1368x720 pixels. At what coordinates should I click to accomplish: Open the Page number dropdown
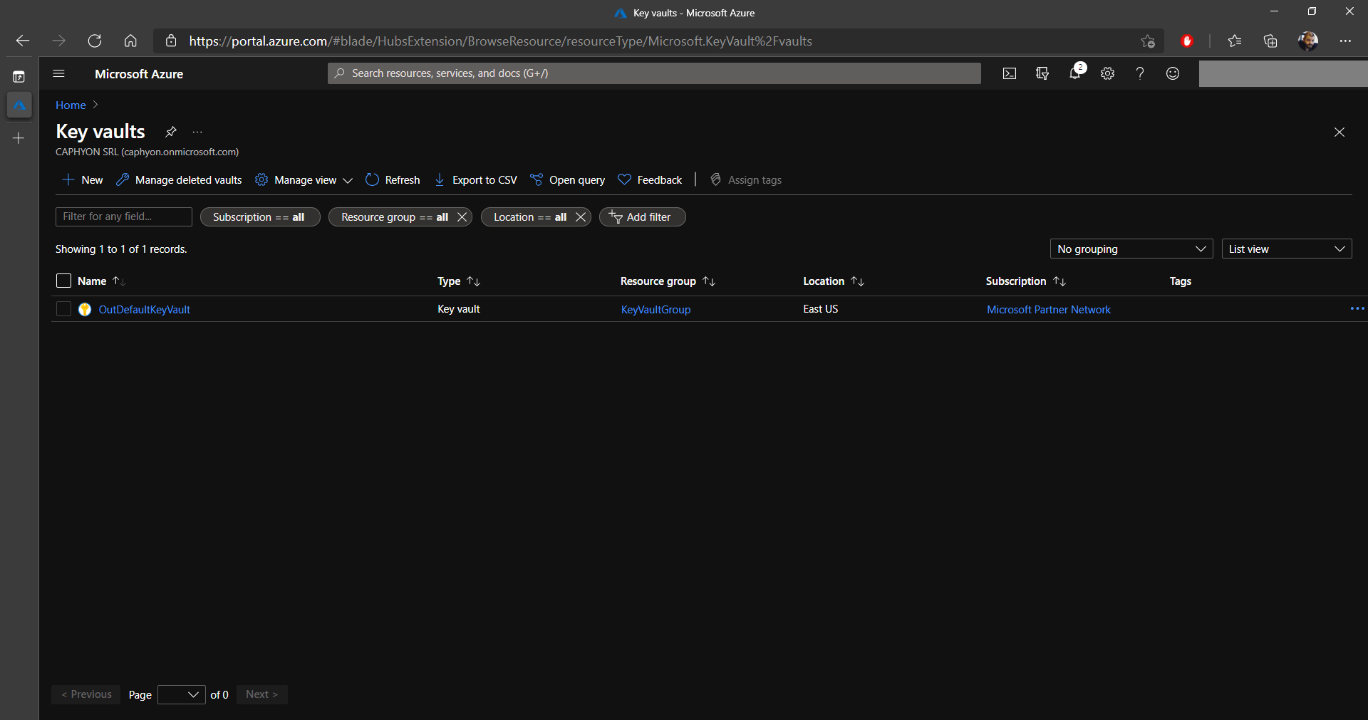pyautogui.click(x=181, y=694)
